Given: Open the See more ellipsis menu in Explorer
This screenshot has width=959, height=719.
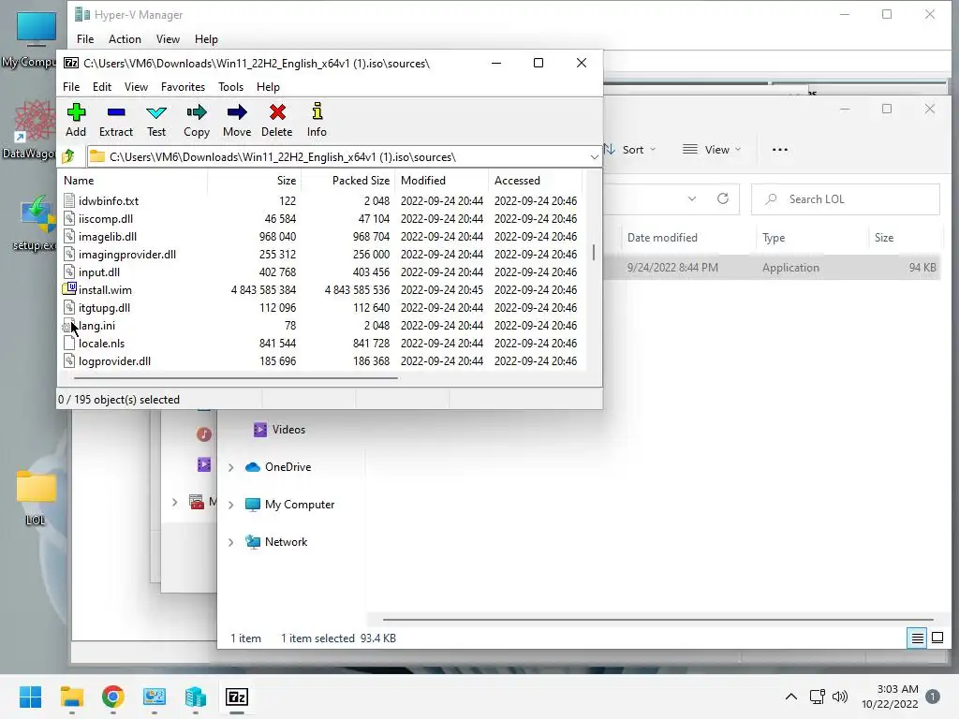Looking at the screenshot, I should tap(780, 149).
